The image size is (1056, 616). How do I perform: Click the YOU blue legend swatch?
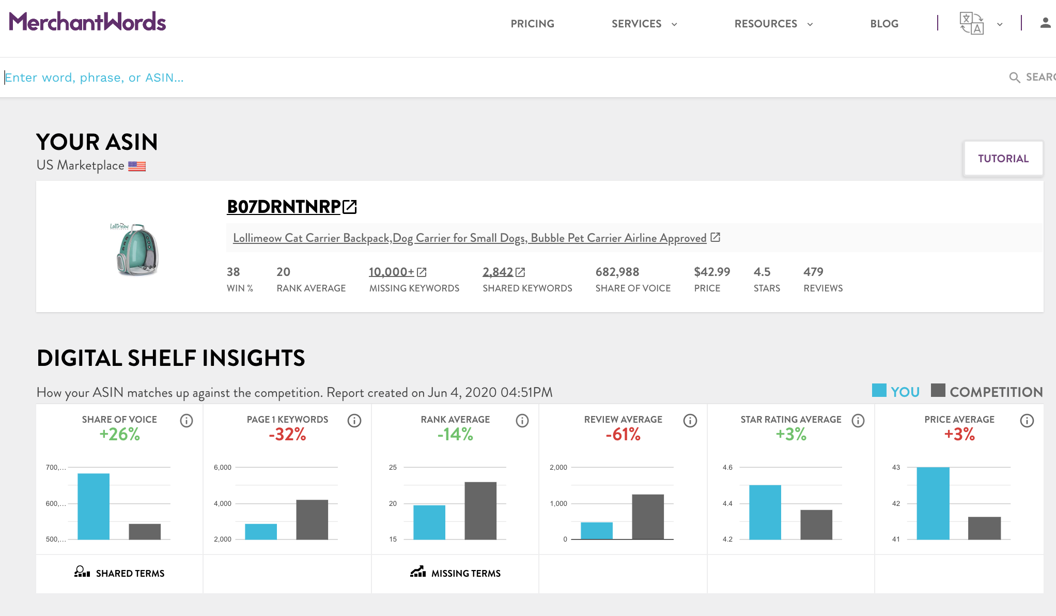pyautogui.click(x=879, y=390)
